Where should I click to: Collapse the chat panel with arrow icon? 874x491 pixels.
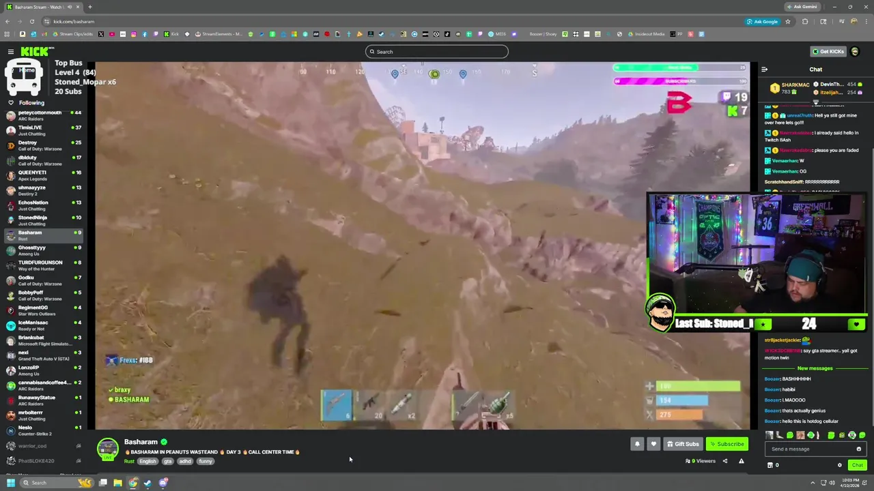(x=764, y=70)
